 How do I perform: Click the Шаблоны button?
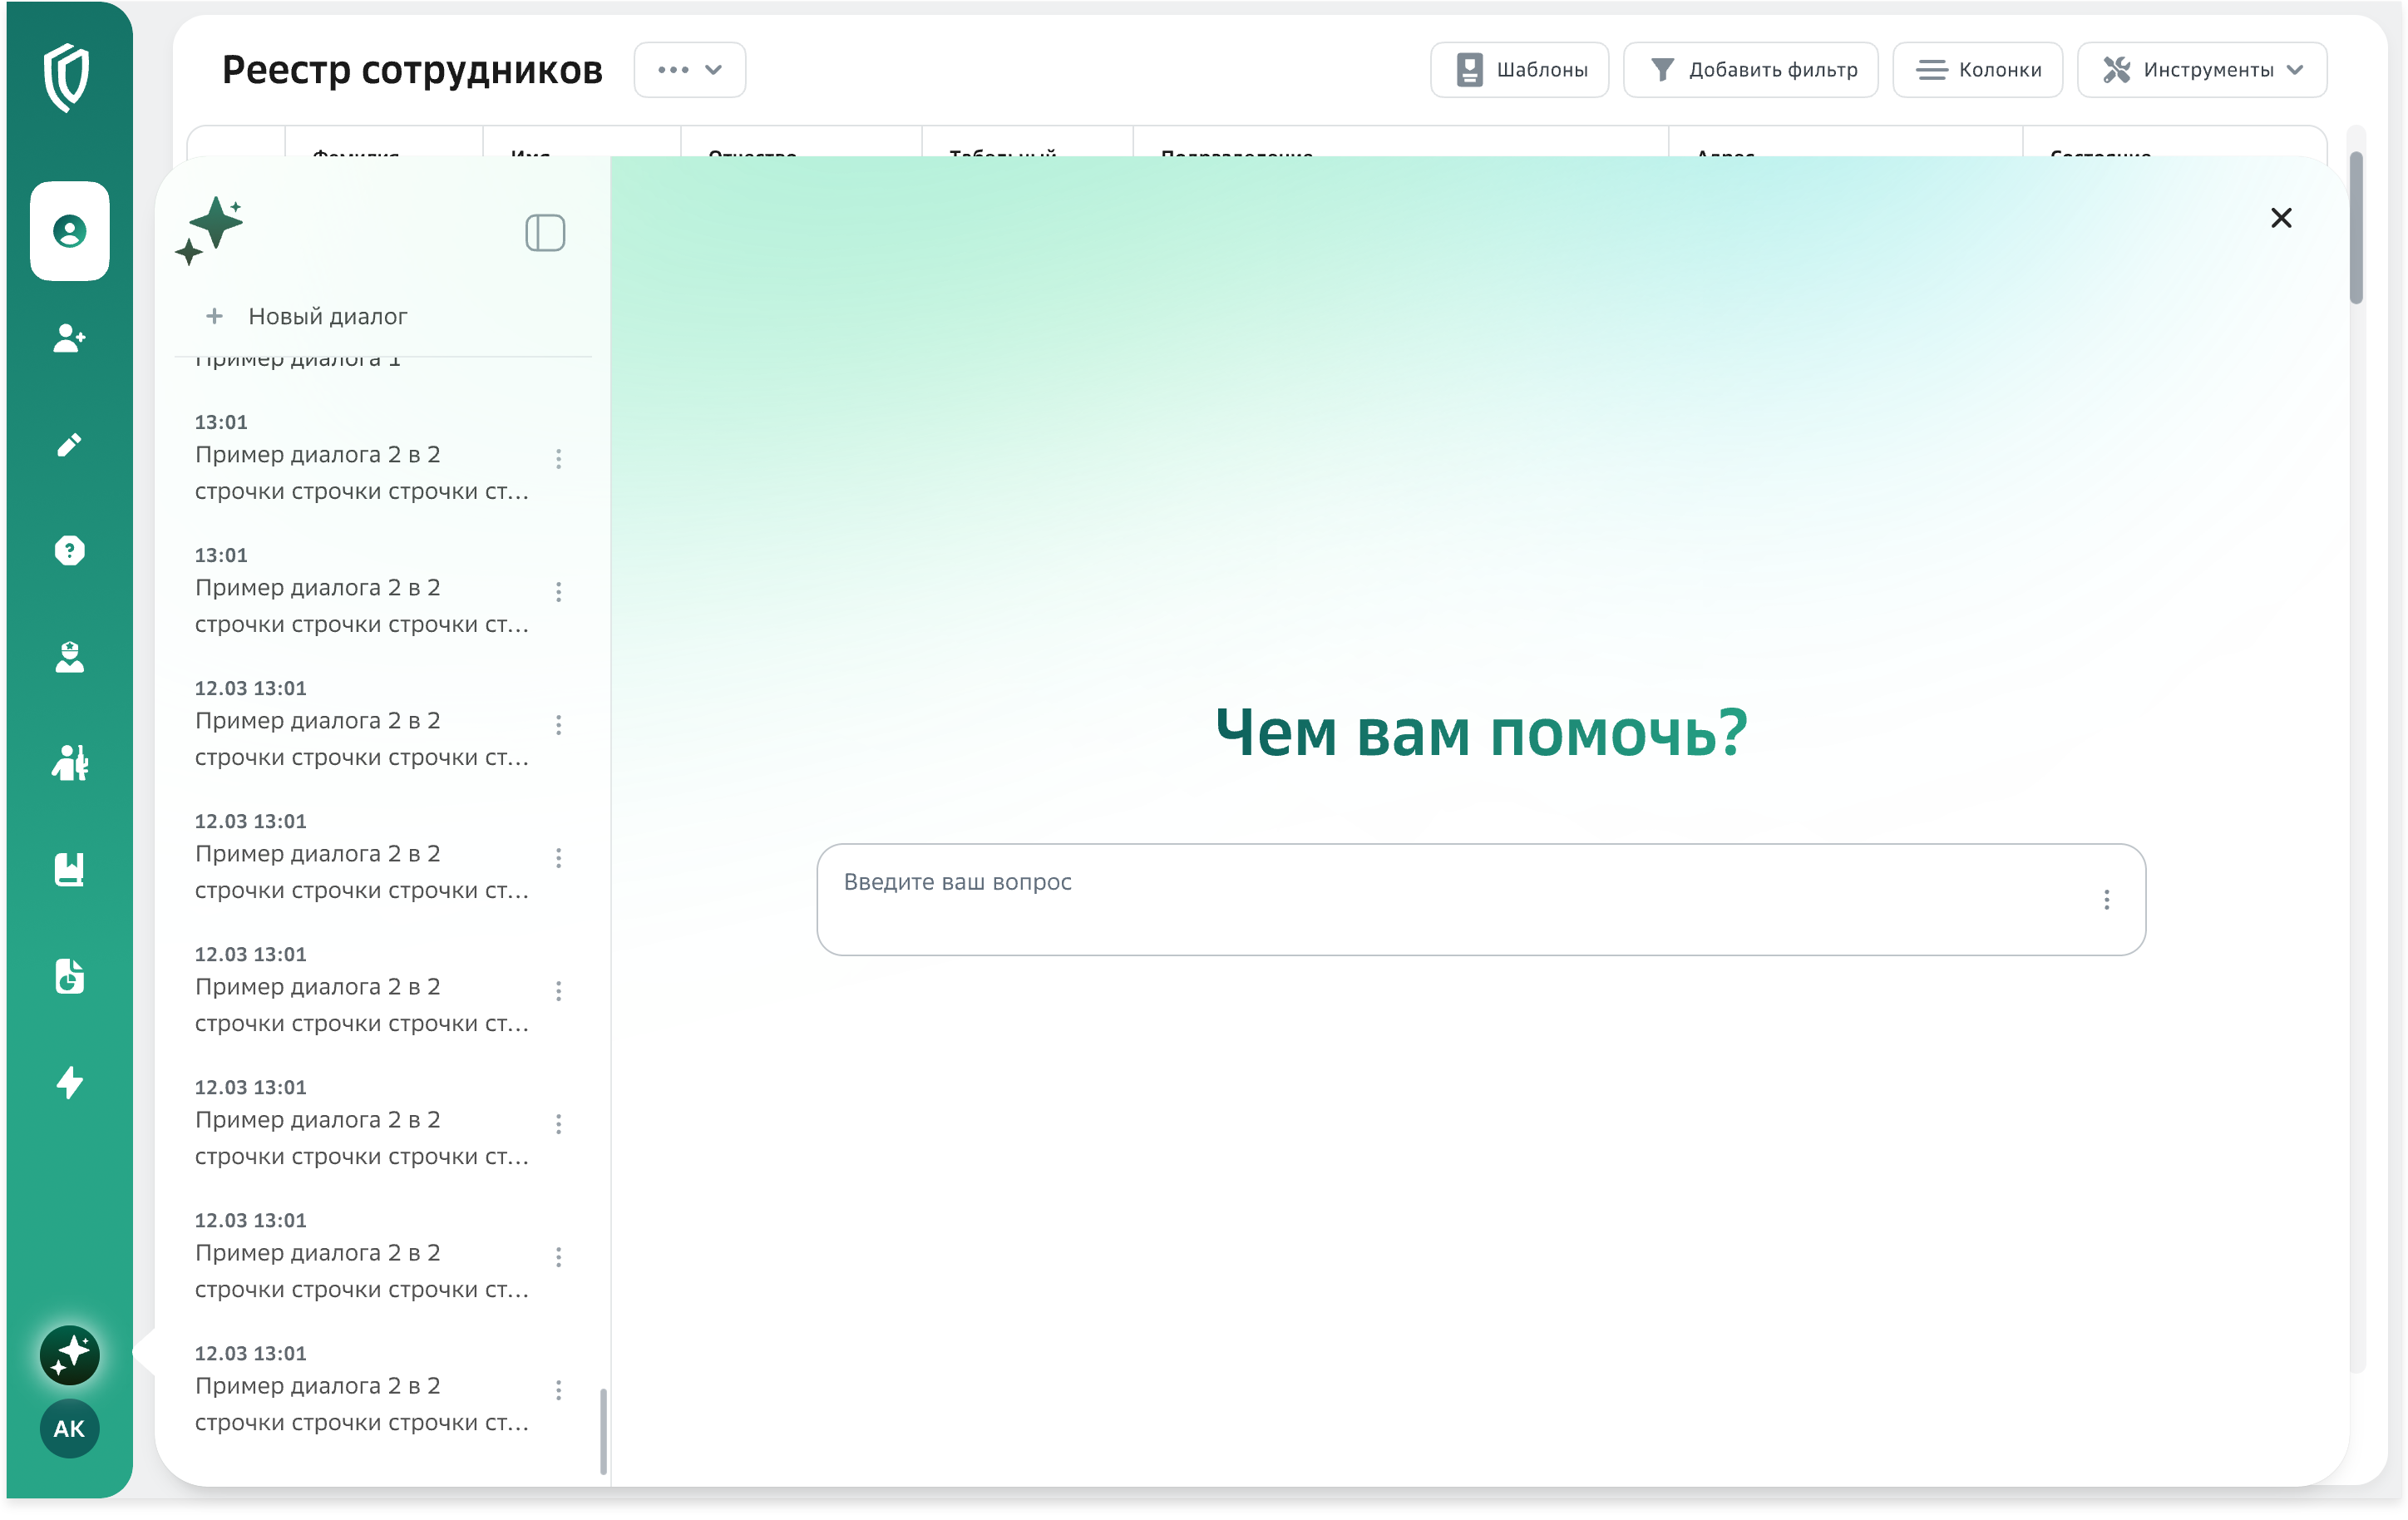coord(1519,70)
